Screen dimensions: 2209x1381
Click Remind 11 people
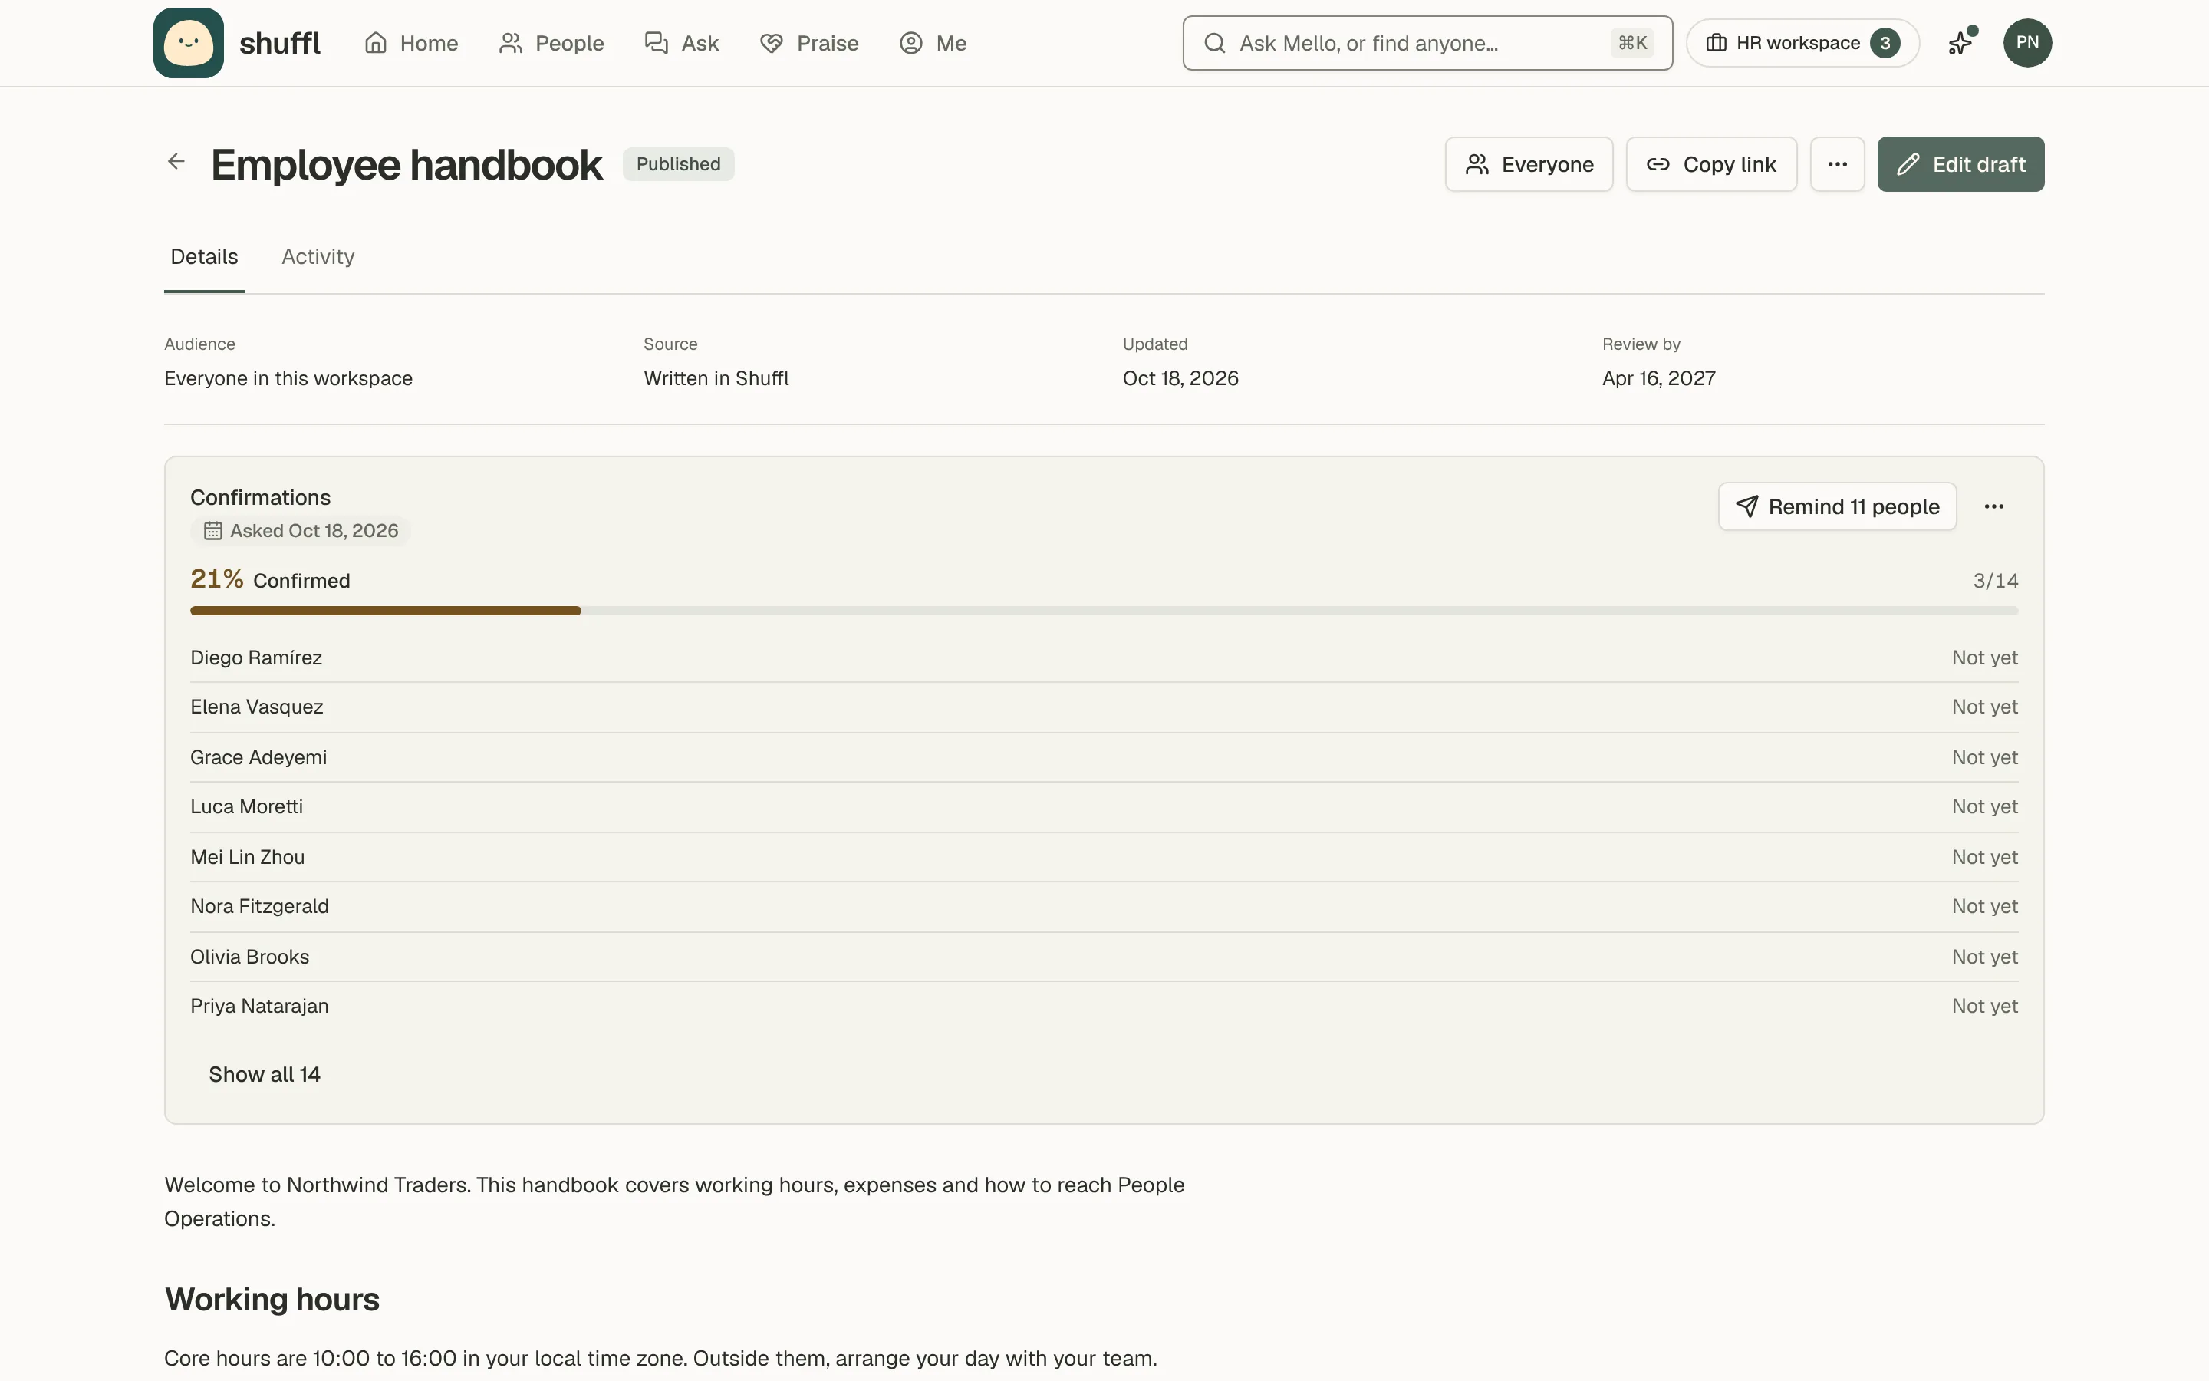click(x=1836, y=507)
